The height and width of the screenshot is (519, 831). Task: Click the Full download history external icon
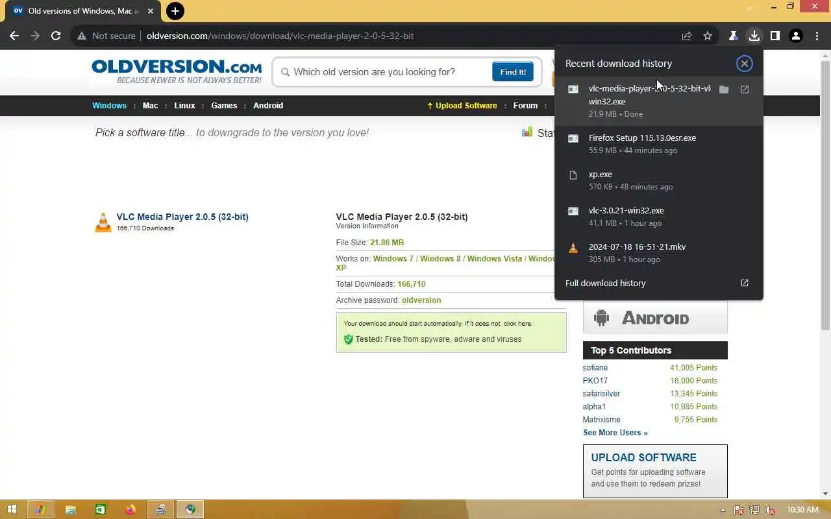click(745, 283)
